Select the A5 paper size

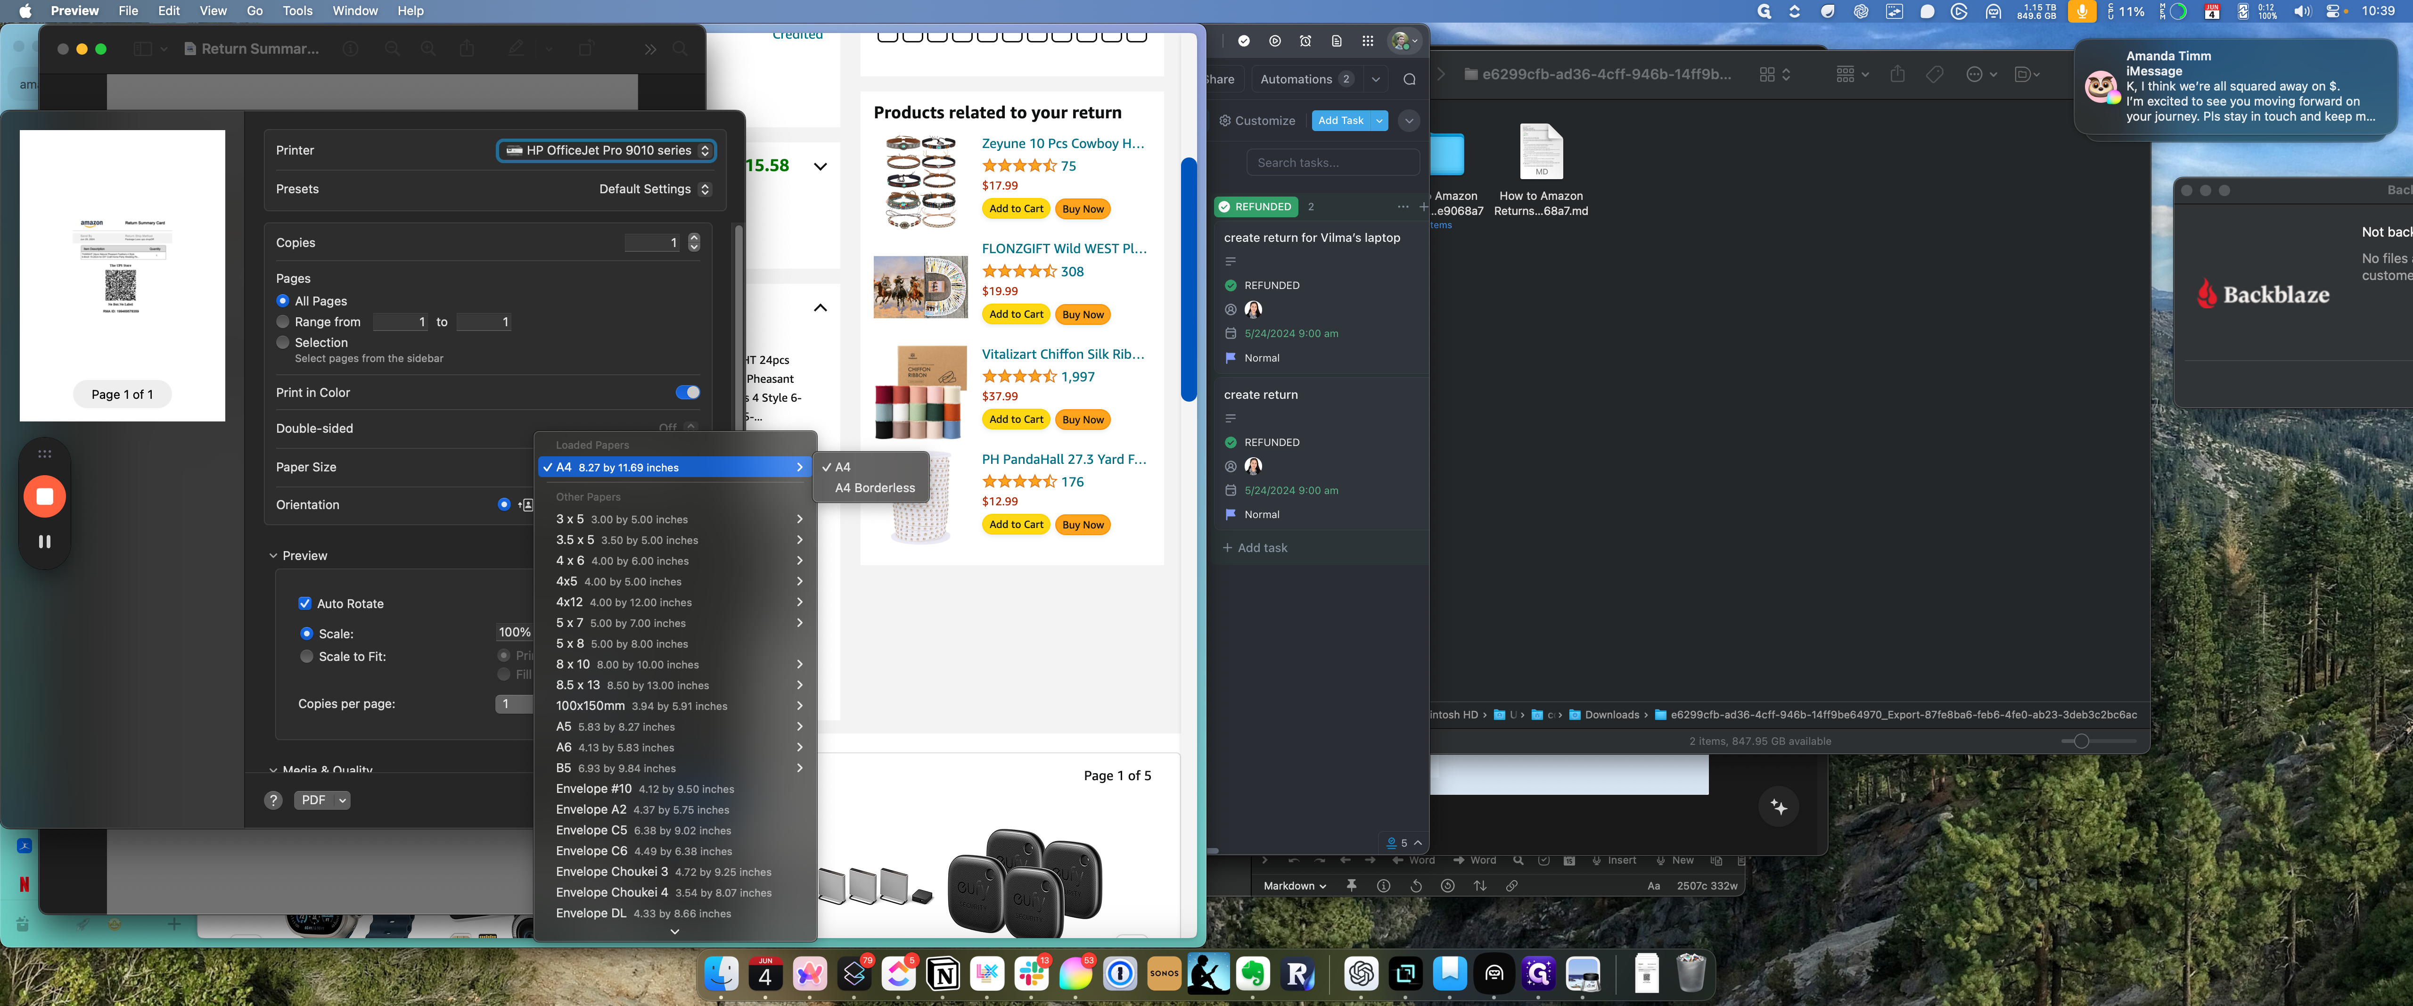tap(675, 726)
